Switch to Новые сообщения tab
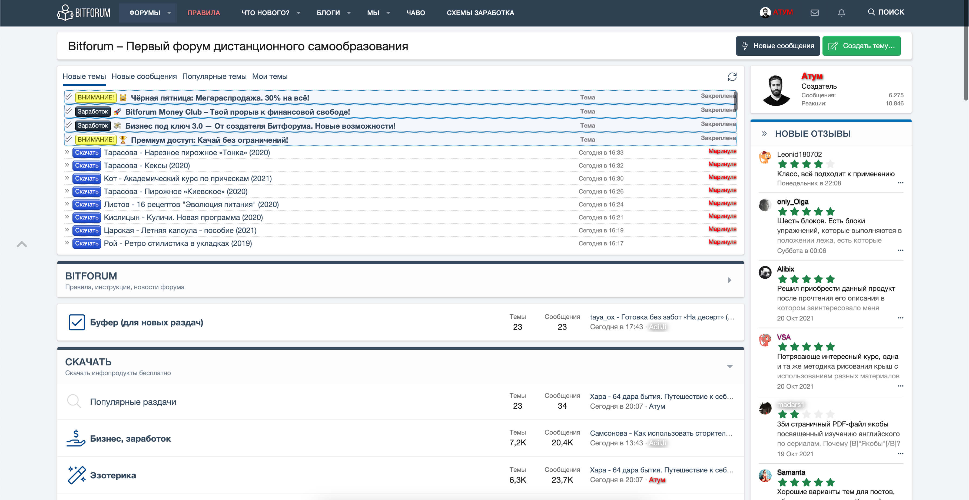This screenshot has width=969, height=500. (x=144, y=76)
